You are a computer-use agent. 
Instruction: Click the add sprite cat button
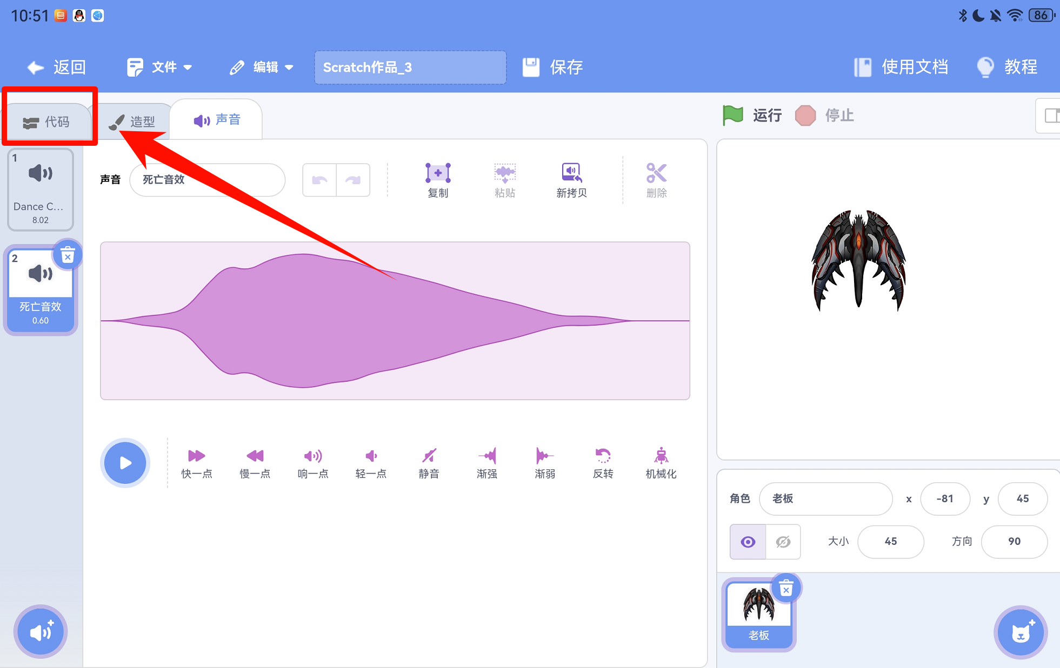click(x=1020, y=632)
